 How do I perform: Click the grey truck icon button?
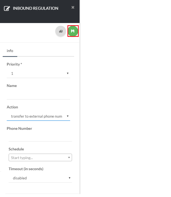[x=61, y=31]
